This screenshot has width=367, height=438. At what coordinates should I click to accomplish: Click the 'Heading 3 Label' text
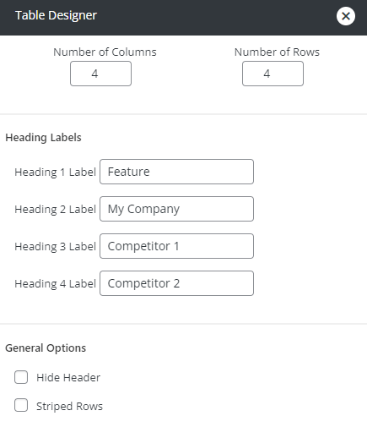tap(56, 247)
